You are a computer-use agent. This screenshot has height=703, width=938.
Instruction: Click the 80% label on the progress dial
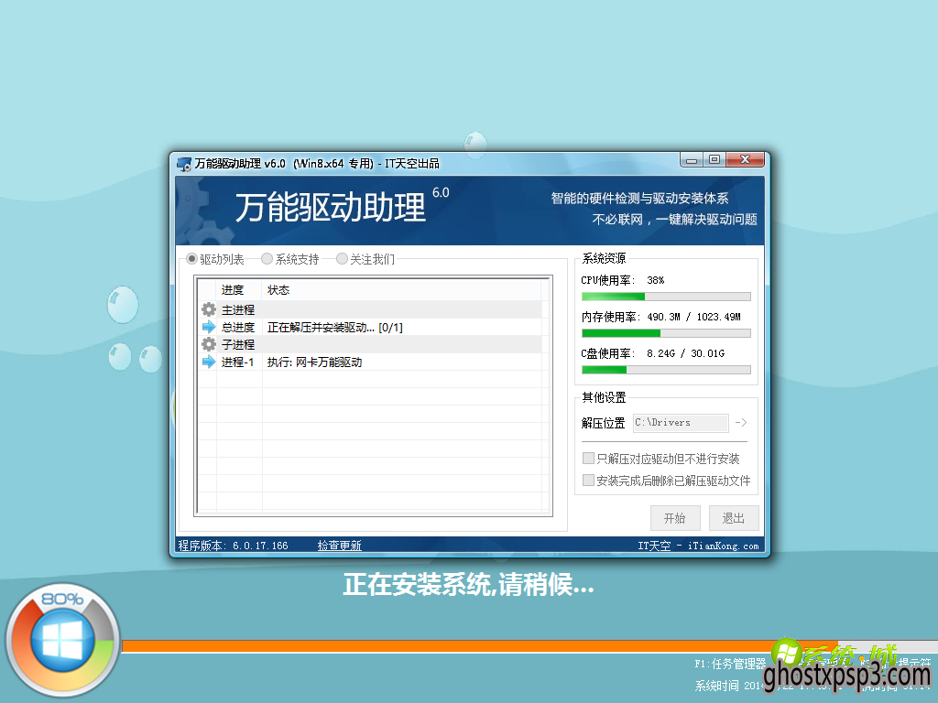(61, 599)
